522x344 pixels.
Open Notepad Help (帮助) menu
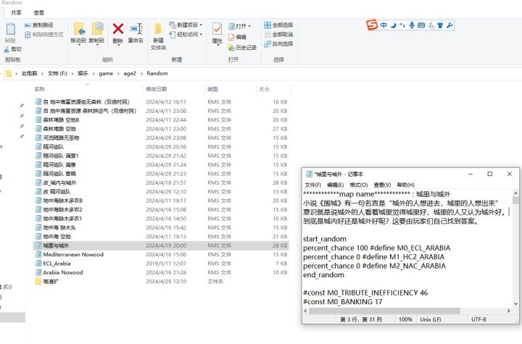(x=405, y=185)
